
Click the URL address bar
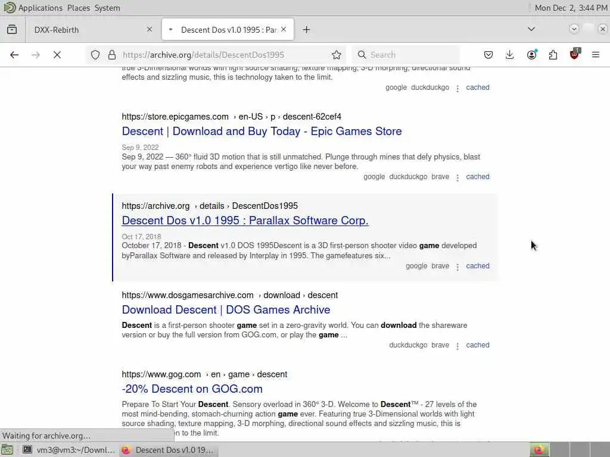[217, 55]
